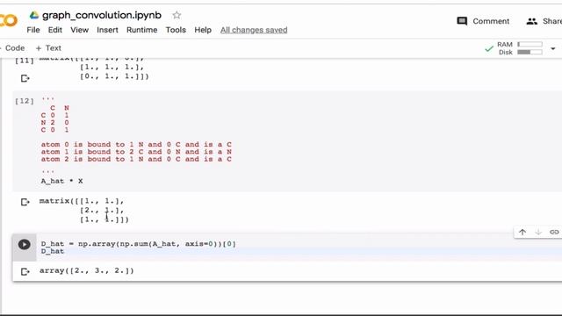Open the Colab logo home link
The height and width of the screenshot is (316, 562).
9,20
